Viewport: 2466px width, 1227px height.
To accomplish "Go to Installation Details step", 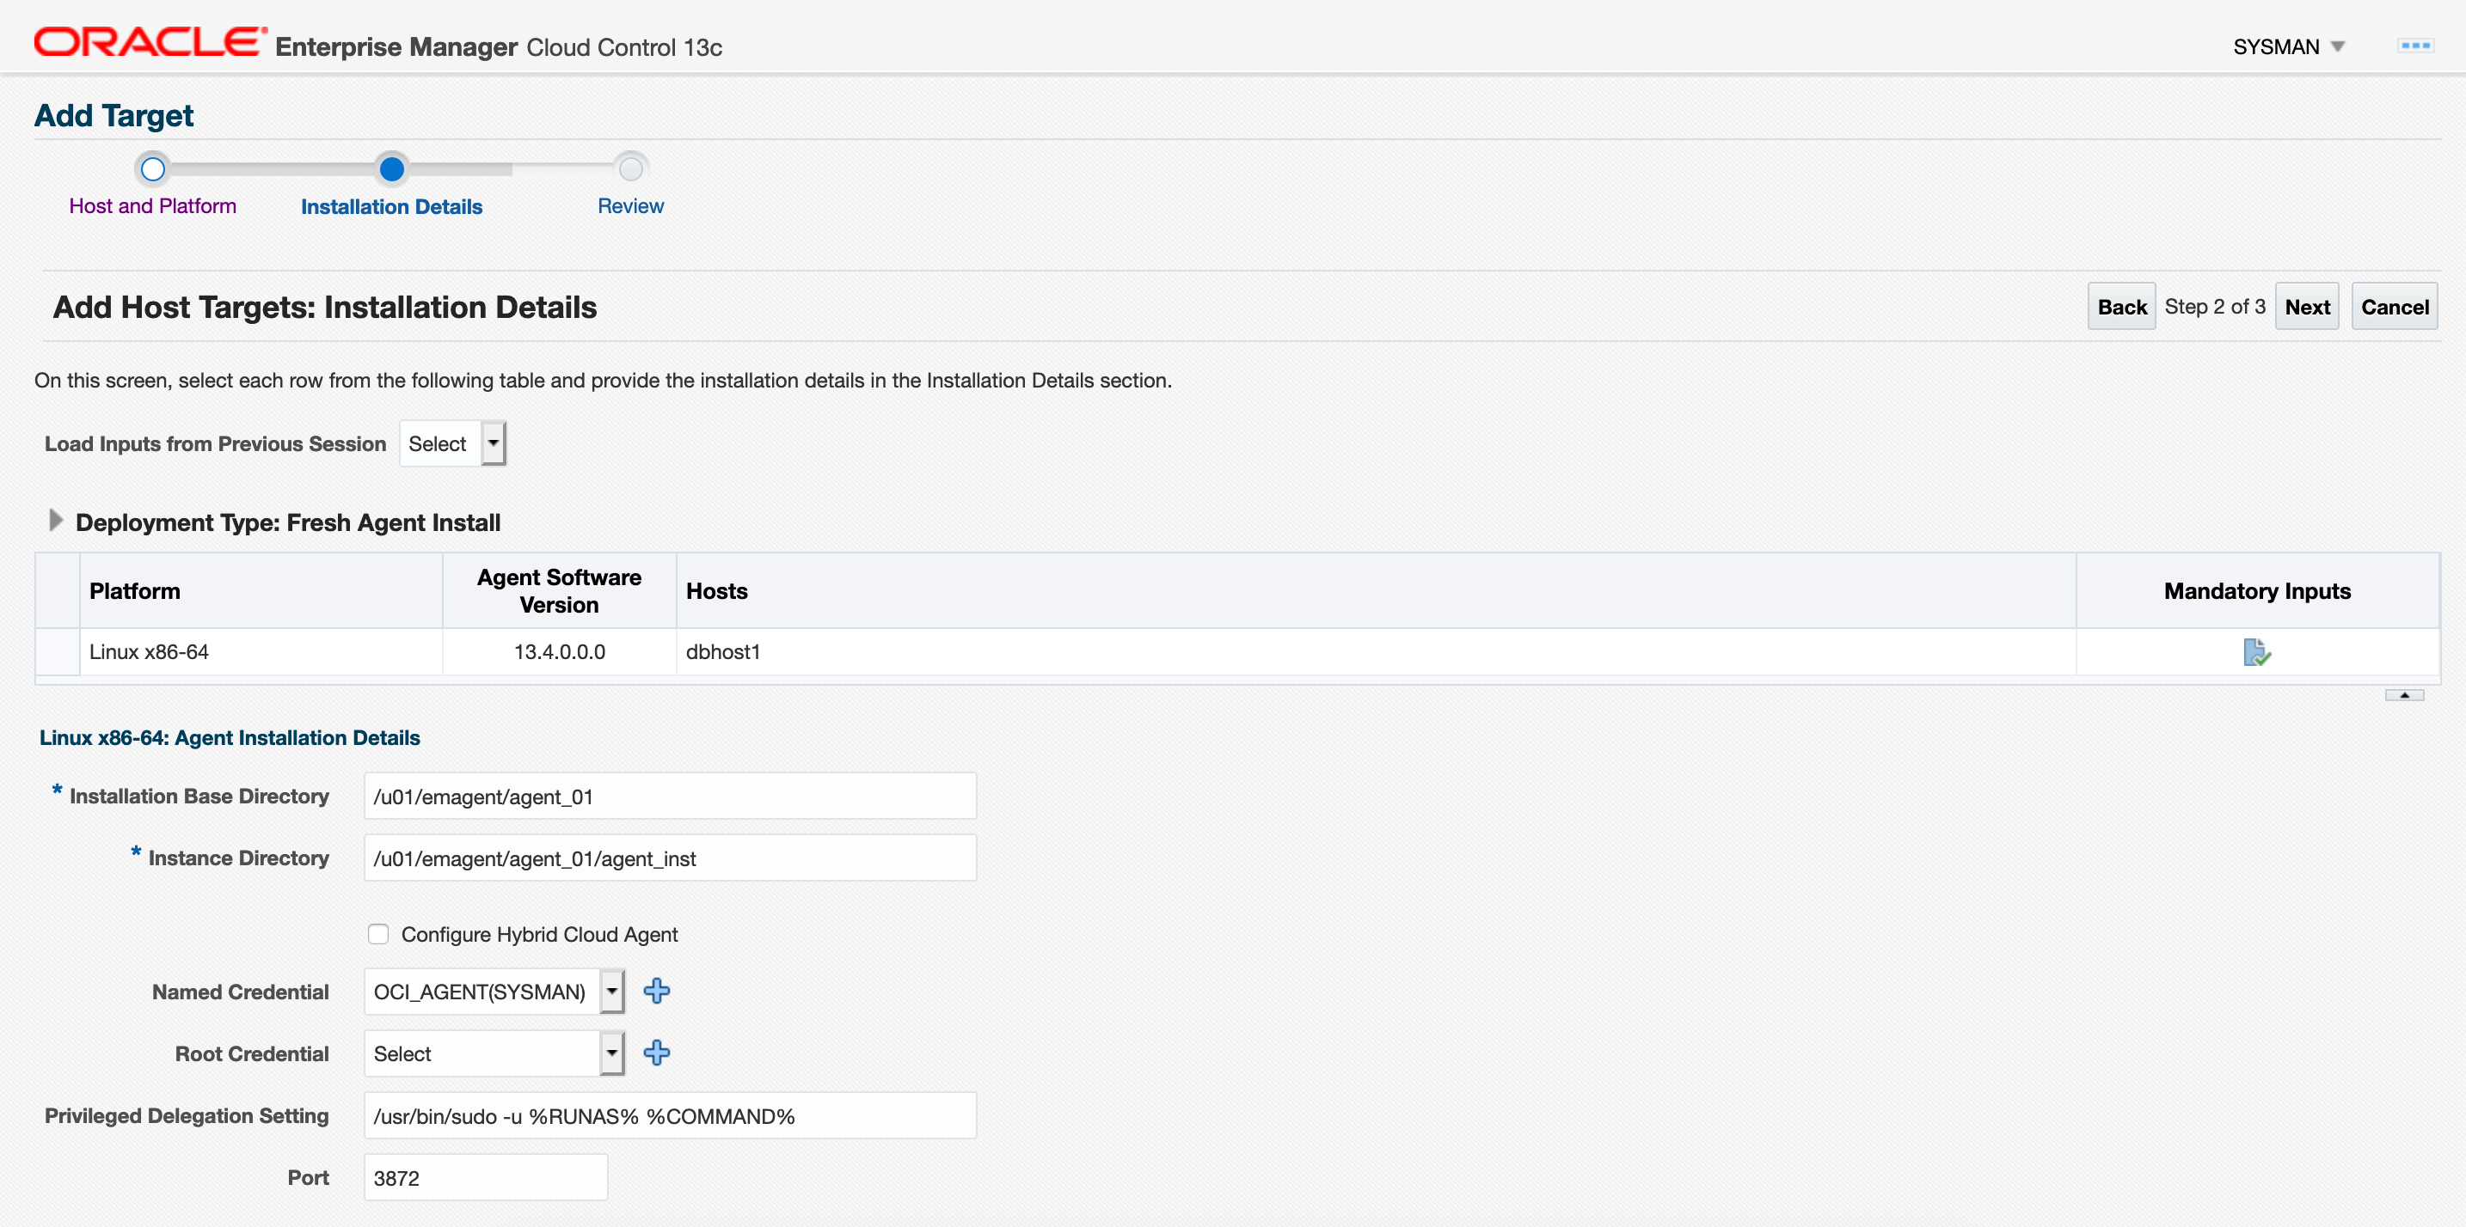I will [x=391, y=206].
